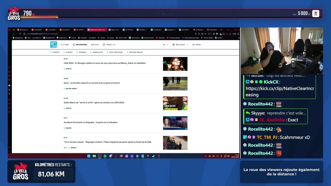Viewport: 331px width, 186px height.
Task: Click the Windows Start button
Action: pyautogui.click(x=89, y=156)
